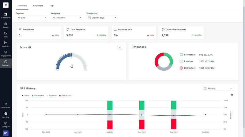Switch to the Tags tab
Screen dimensions: 245x137
pyautogui.click(x=51, y=5)
